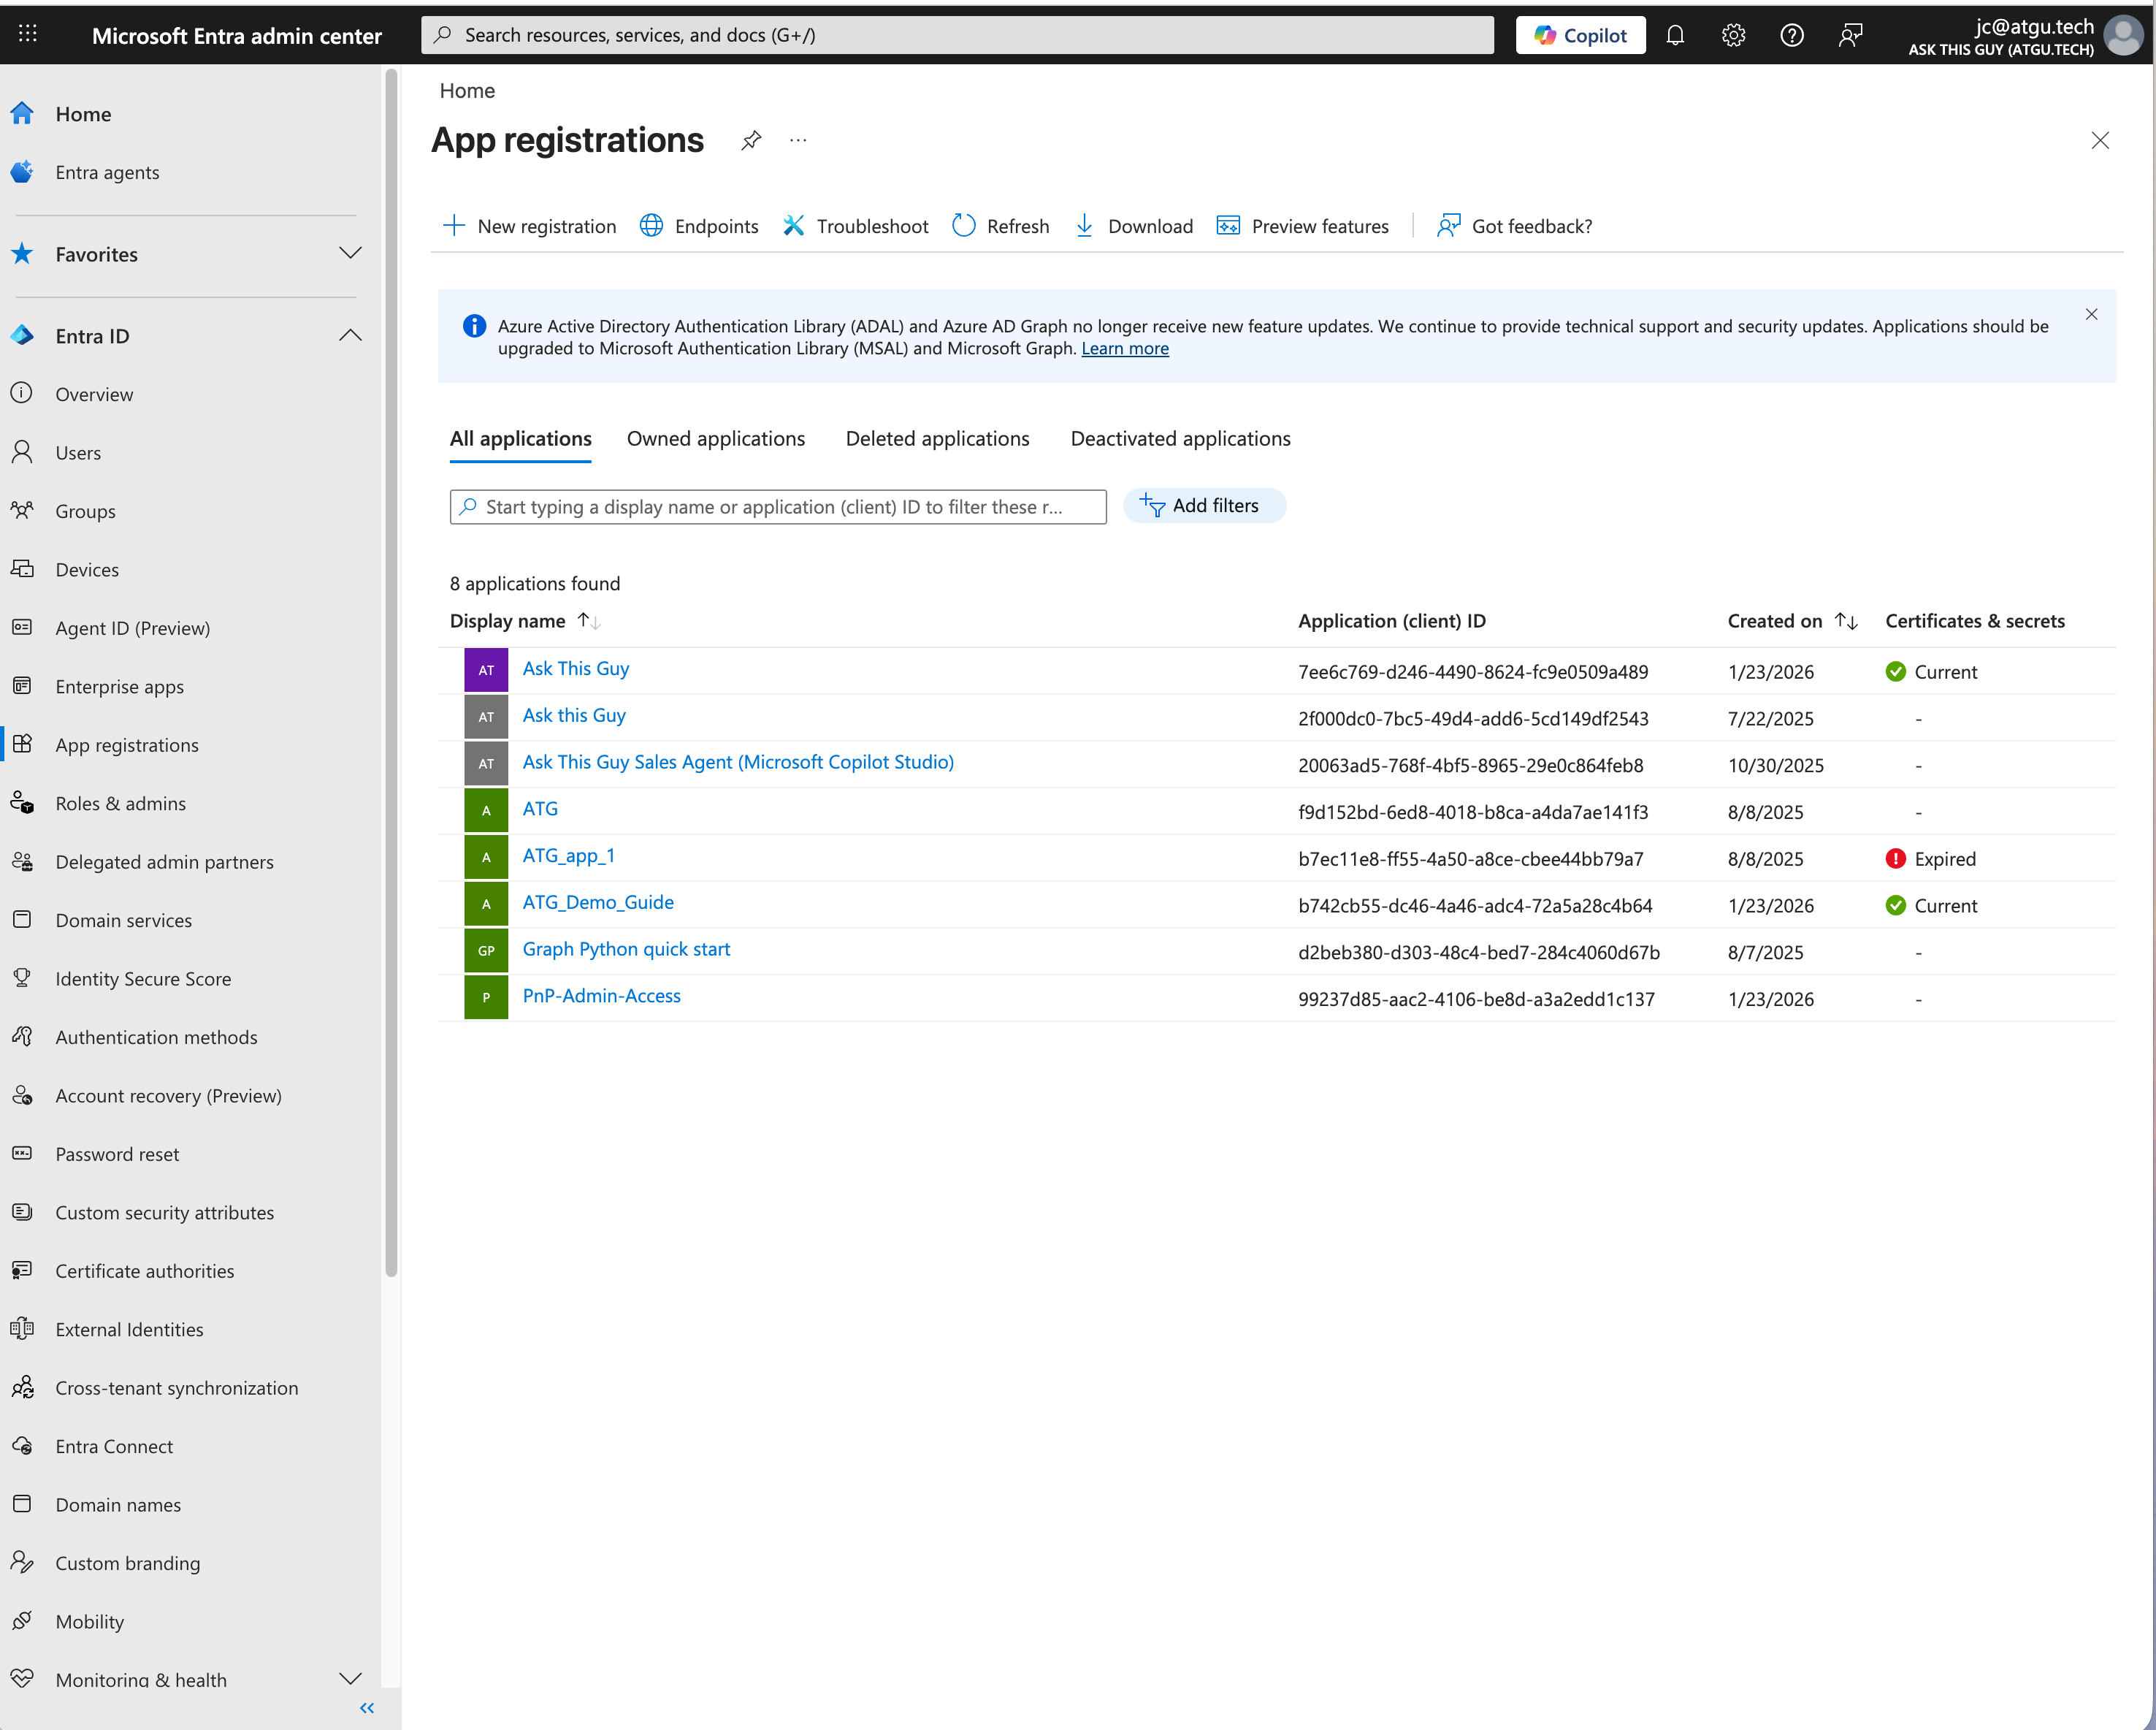Collapse the left navigation sidebar
This screenshot has height=1730, width=2156.
point(366,1708)
